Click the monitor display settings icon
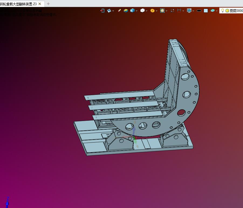 189,11
